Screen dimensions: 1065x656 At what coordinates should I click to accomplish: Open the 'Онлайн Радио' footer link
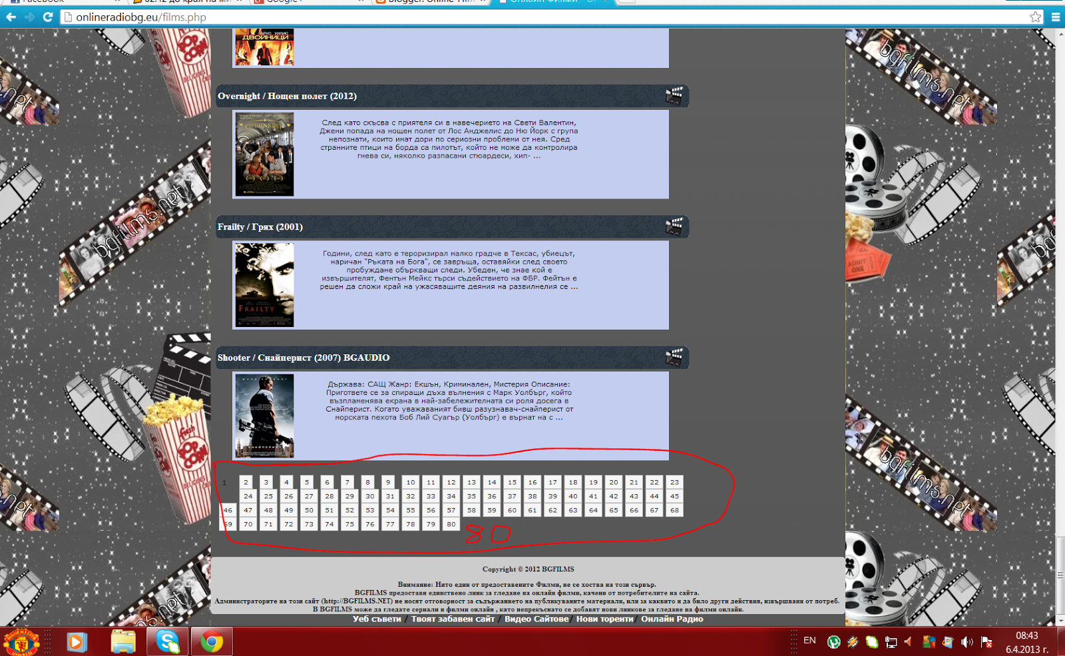coord(672,619)
